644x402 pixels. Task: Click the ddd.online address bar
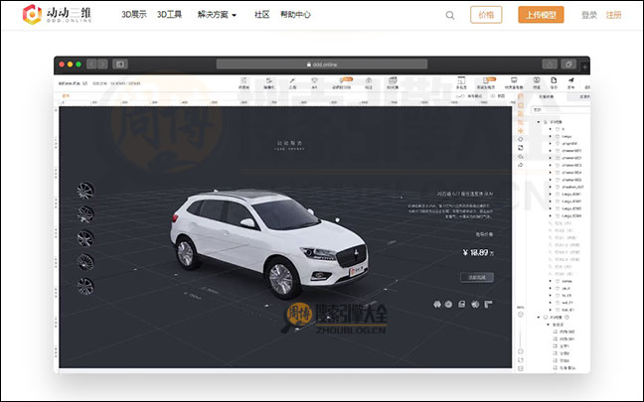tap(322, 65)
